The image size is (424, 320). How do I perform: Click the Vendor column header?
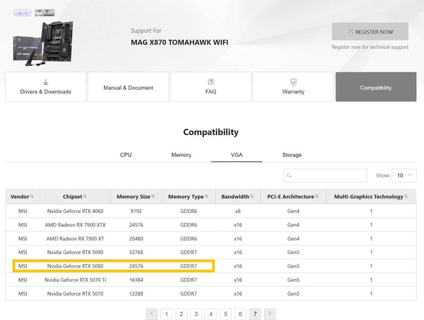[x=22, y=197]
